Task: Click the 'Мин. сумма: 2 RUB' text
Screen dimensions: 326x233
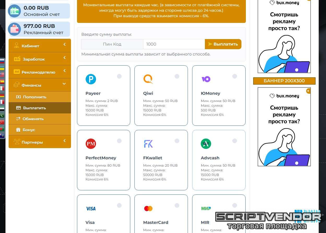Action: pos(102,101)
